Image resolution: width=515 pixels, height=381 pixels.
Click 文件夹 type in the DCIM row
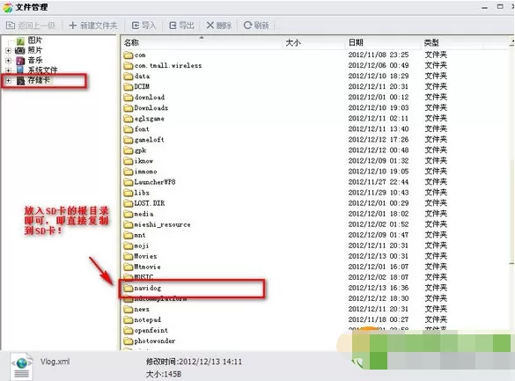click(436, 86)
